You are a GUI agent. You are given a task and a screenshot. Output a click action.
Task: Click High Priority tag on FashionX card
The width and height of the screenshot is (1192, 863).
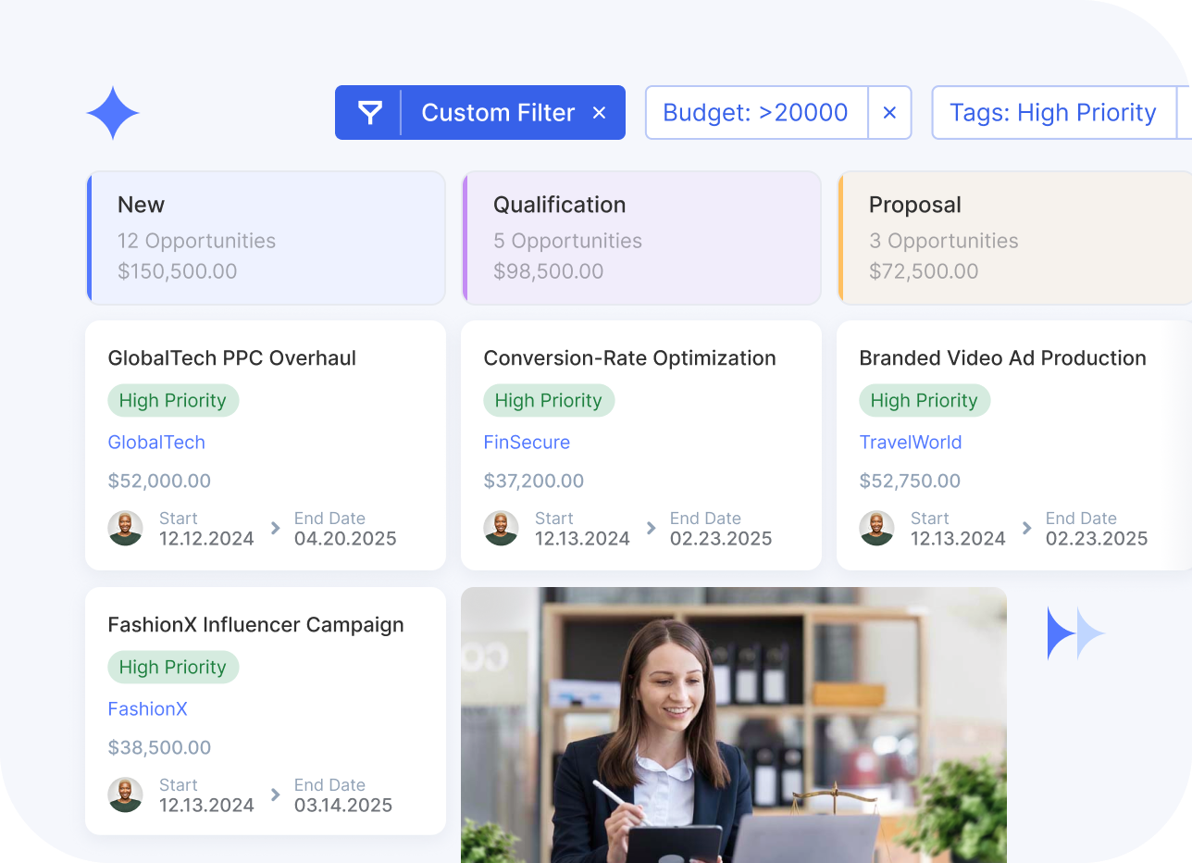tap(173, 667)
